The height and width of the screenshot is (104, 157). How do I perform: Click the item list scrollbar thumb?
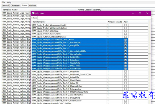150,54
